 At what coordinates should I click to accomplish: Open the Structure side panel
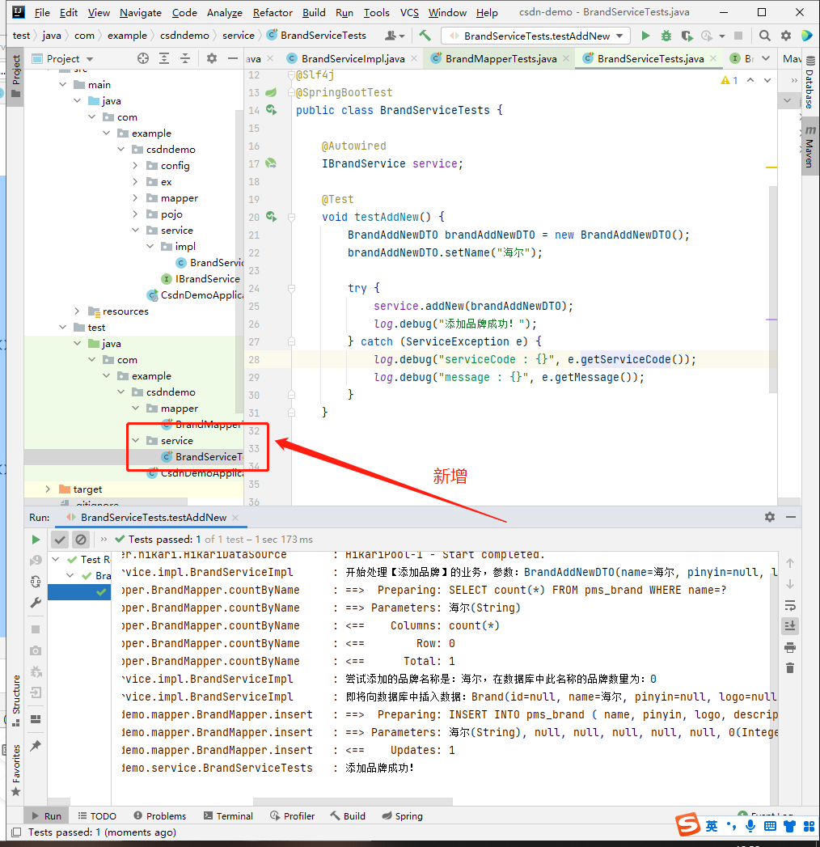pyautogui.click(x=16, y=700)
